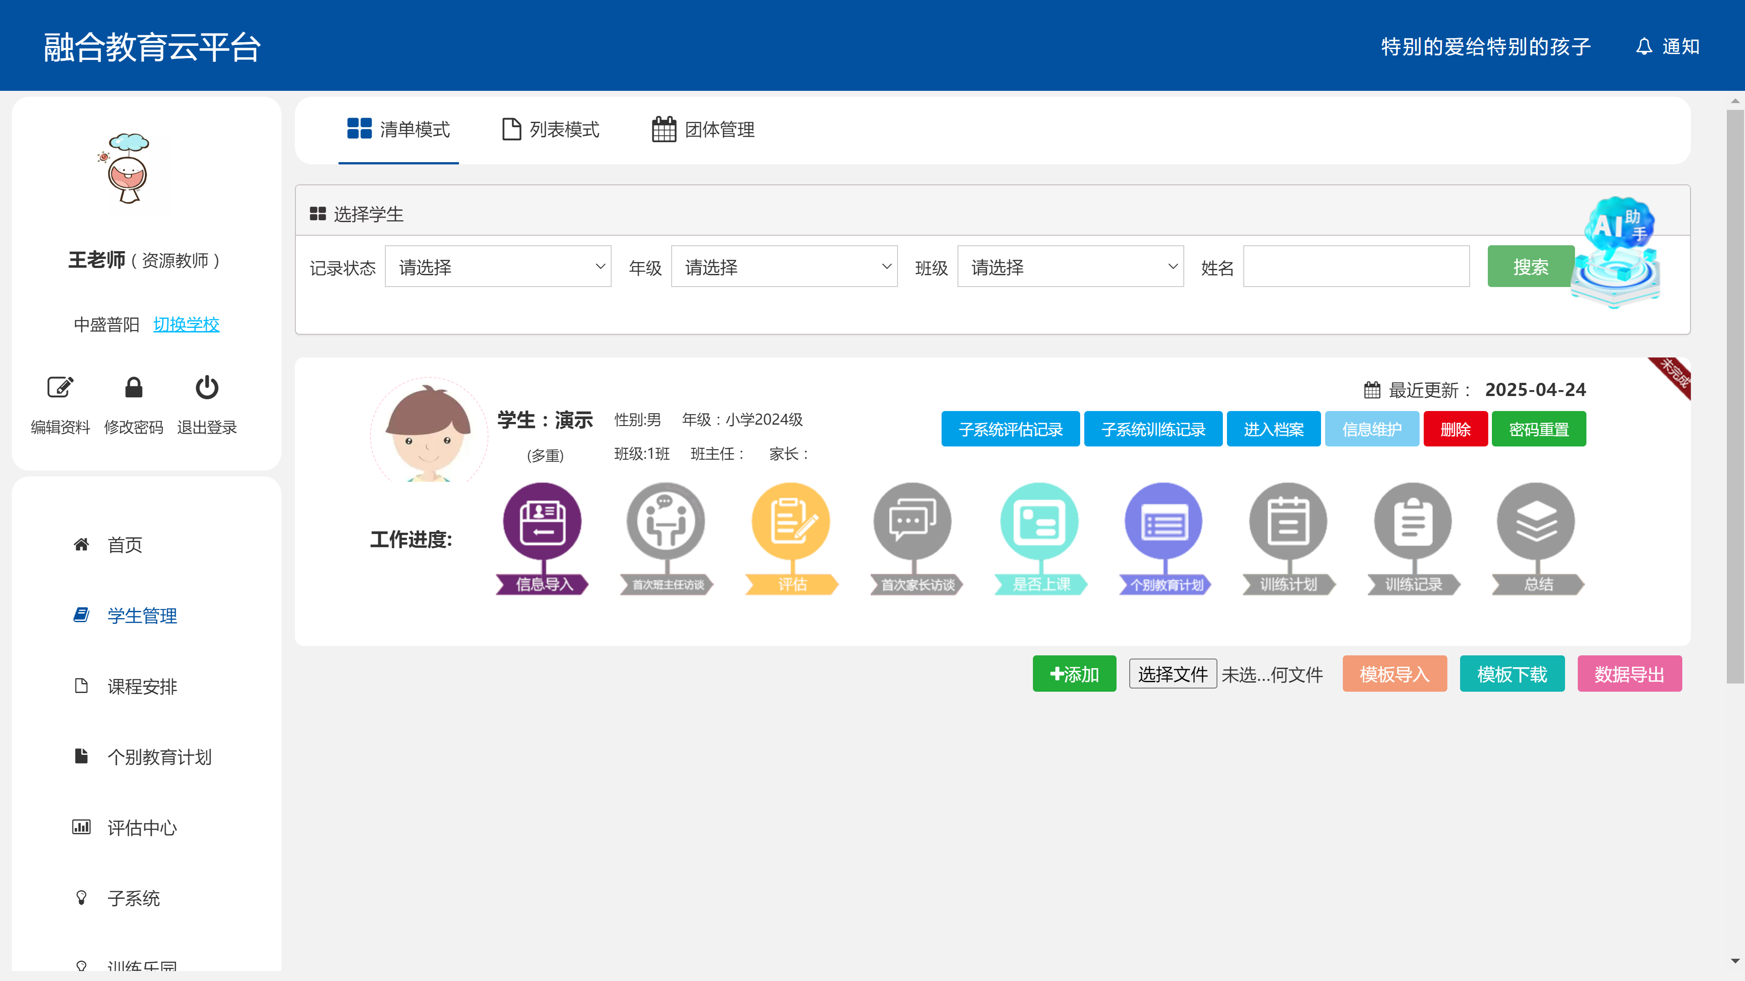Click the 编辑资料 pencil icon

point(60,387)
